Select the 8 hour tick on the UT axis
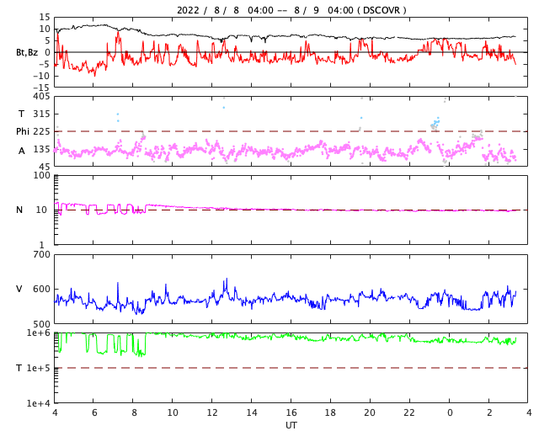Image resolution: width=539 pixels, height=431 pixels. tap(134, 412)
